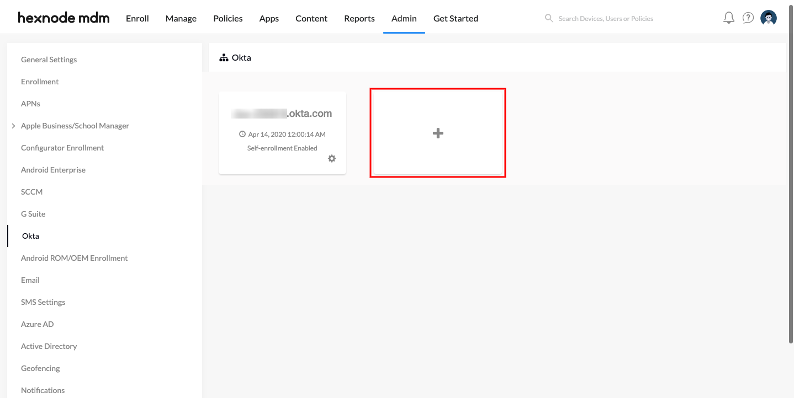Click the Okta page heading
The image size is (794, 398).
[241, 57]
